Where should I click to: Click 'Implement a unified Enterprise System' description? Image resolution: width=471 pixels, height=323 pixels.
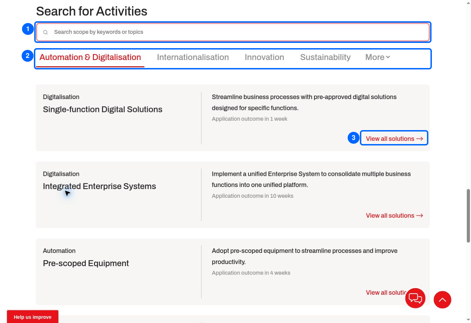[311, 179]
